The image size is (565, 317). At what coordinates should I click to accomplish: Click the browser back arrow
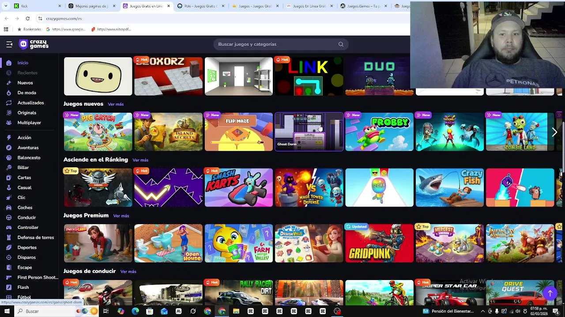click(x=6, y=18)
